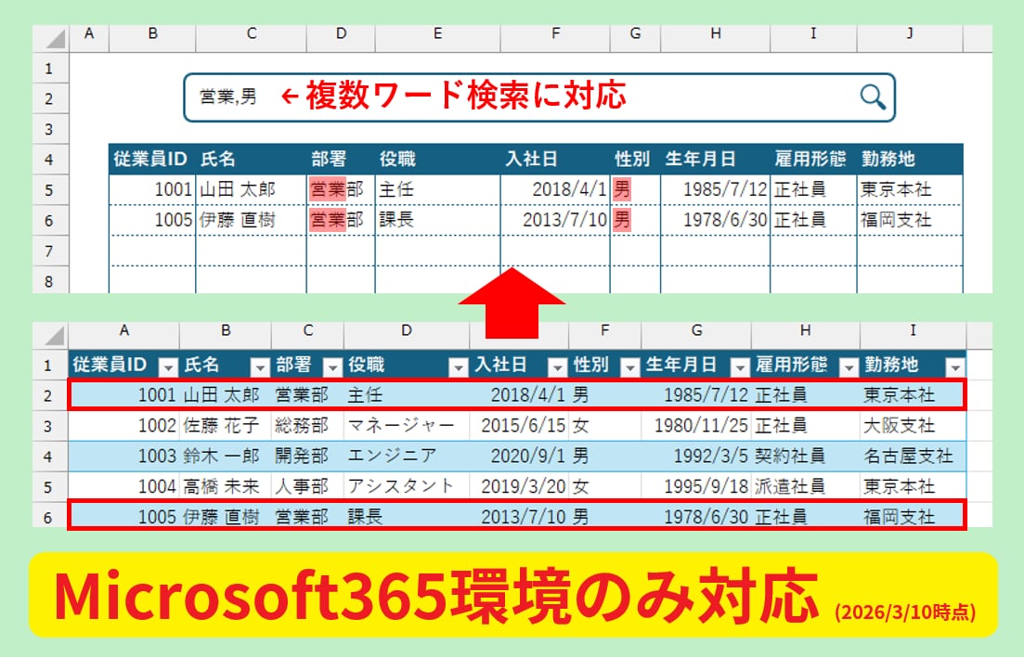Expand the 性別 filter dropdown
1024x657 pixels.
point(629,367)
